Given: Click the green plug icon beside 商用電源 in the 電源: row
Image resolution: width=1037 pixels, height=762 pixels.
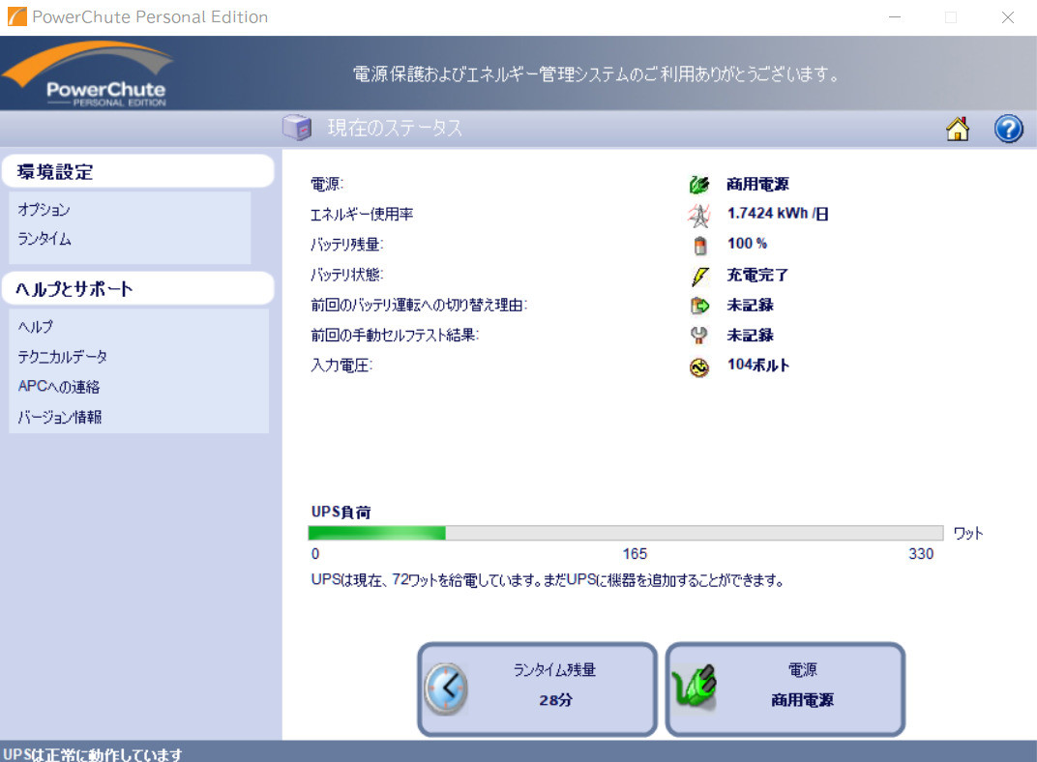Looking at the screenshot, I should (x=699, y=185).
